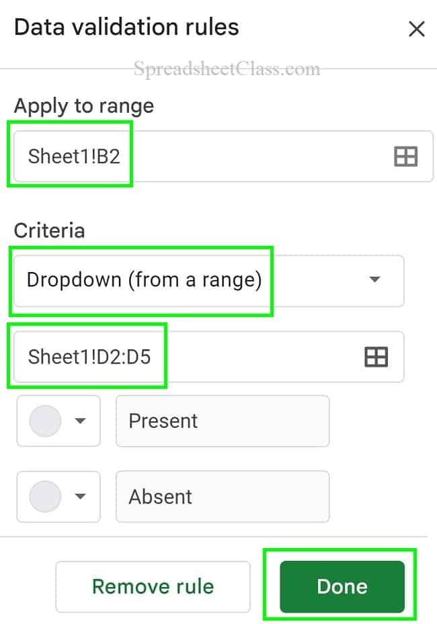Click the Data validation rules heading

tap(126, 28)
